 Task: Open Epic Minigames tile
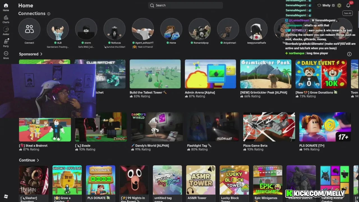point(268,180)
